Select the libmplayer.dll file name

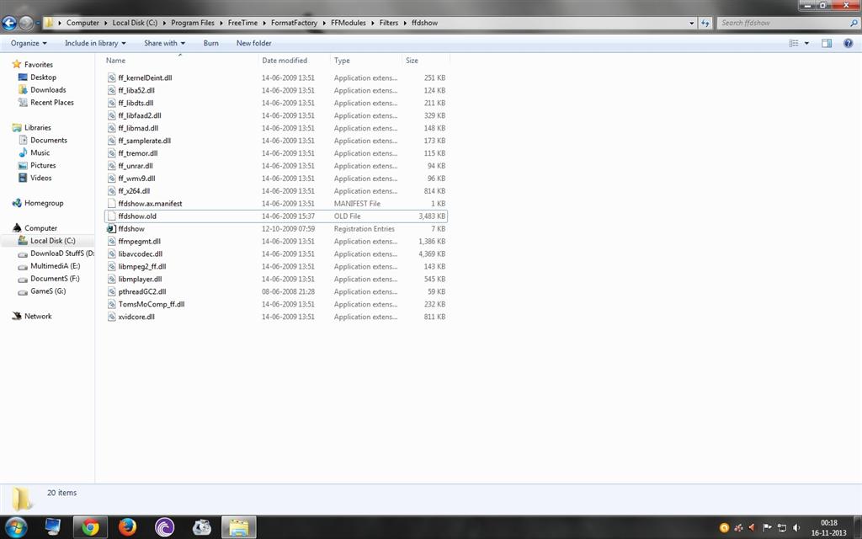tap(141, 280)
